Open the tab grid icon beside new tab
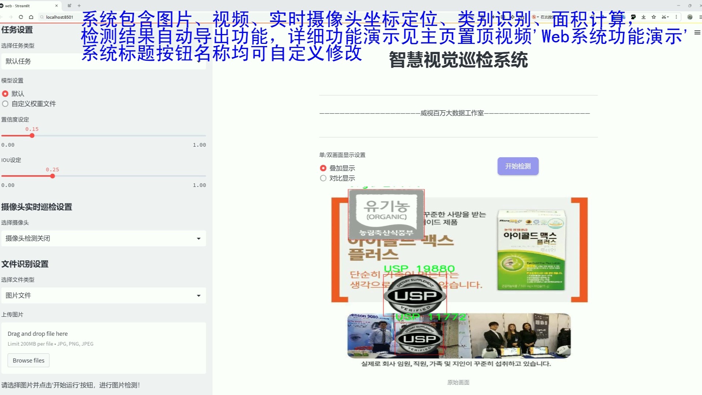The width and height of the screenshot is (702, 395). (x=69, y=6)
